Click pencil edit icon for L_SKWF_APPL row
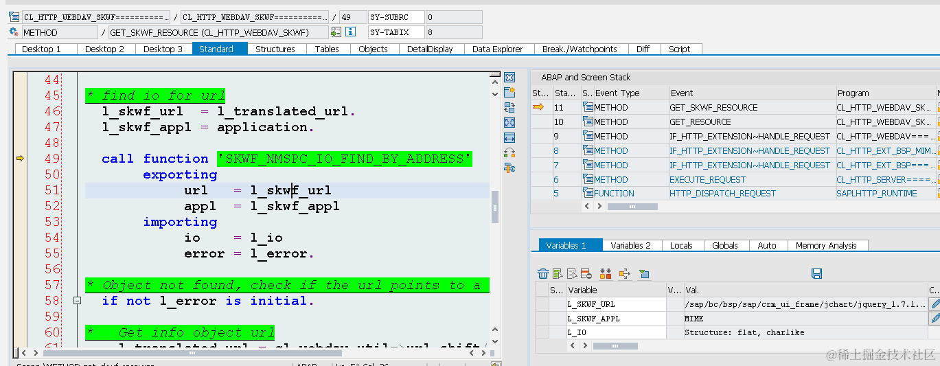This screenshot has height=366, width=940. 935,319
